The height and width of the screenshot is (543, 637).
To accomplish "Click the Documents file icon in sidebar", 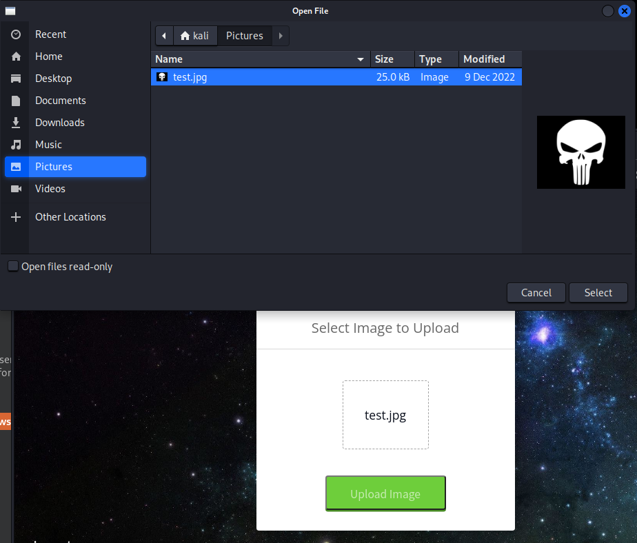I will point(16,101).
